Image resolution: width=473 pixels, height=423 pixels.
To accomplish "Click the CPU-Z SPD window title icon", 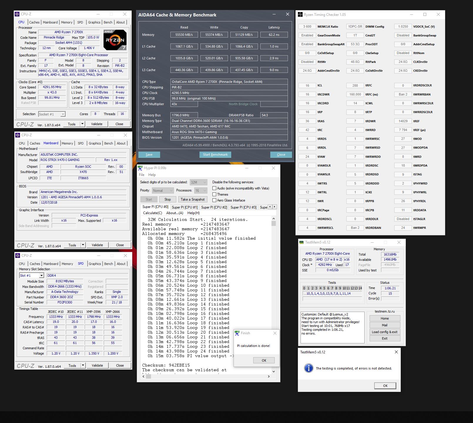I will [x=18, y=256].
